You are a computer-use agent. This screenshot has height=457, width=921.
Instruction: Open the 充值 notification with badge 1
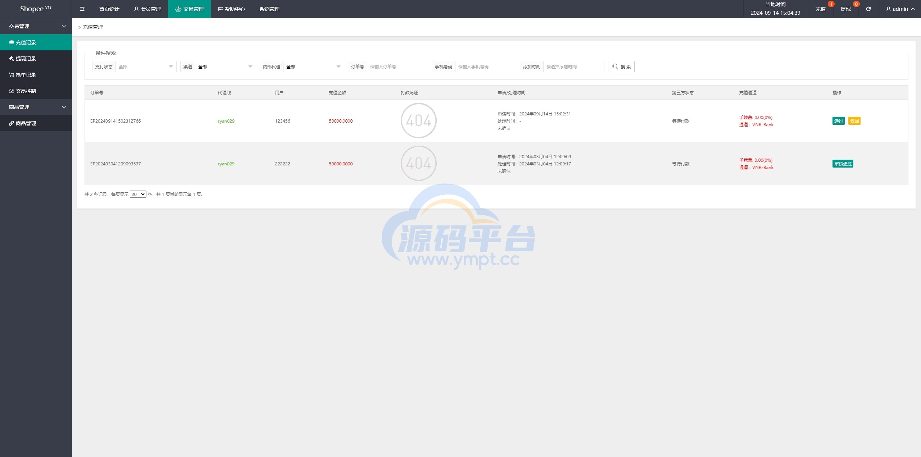pos(820,9)
